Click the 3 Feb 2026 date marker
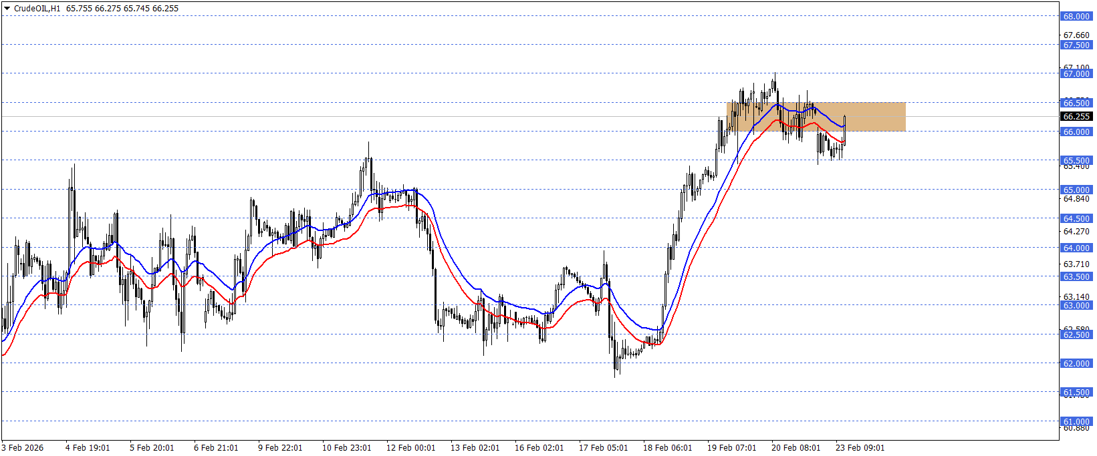 click(23, 447)
